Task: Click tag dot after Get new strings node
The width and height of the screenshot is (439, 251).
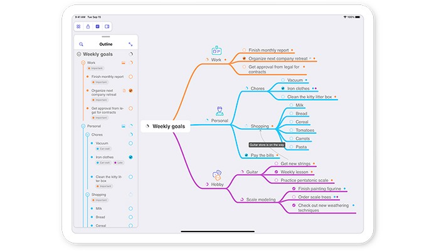Action: (314, 164)
